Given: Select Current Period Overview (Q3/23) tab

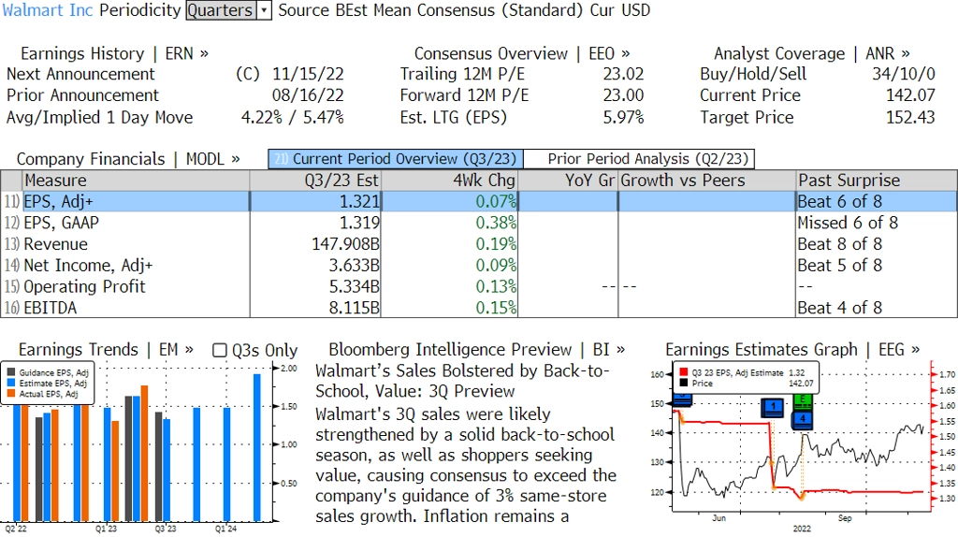Looking at the screenshot, I should click(396, 159).
